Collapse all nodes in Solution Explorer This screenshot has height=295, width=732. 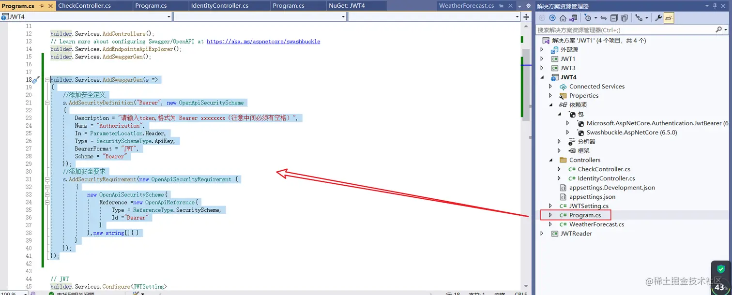[x=614, y=18]
